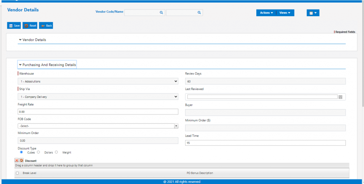Open the Last Reviewed calendar picker icon
The width and height of the screenshot is (364, 184).
click(340, 97)
